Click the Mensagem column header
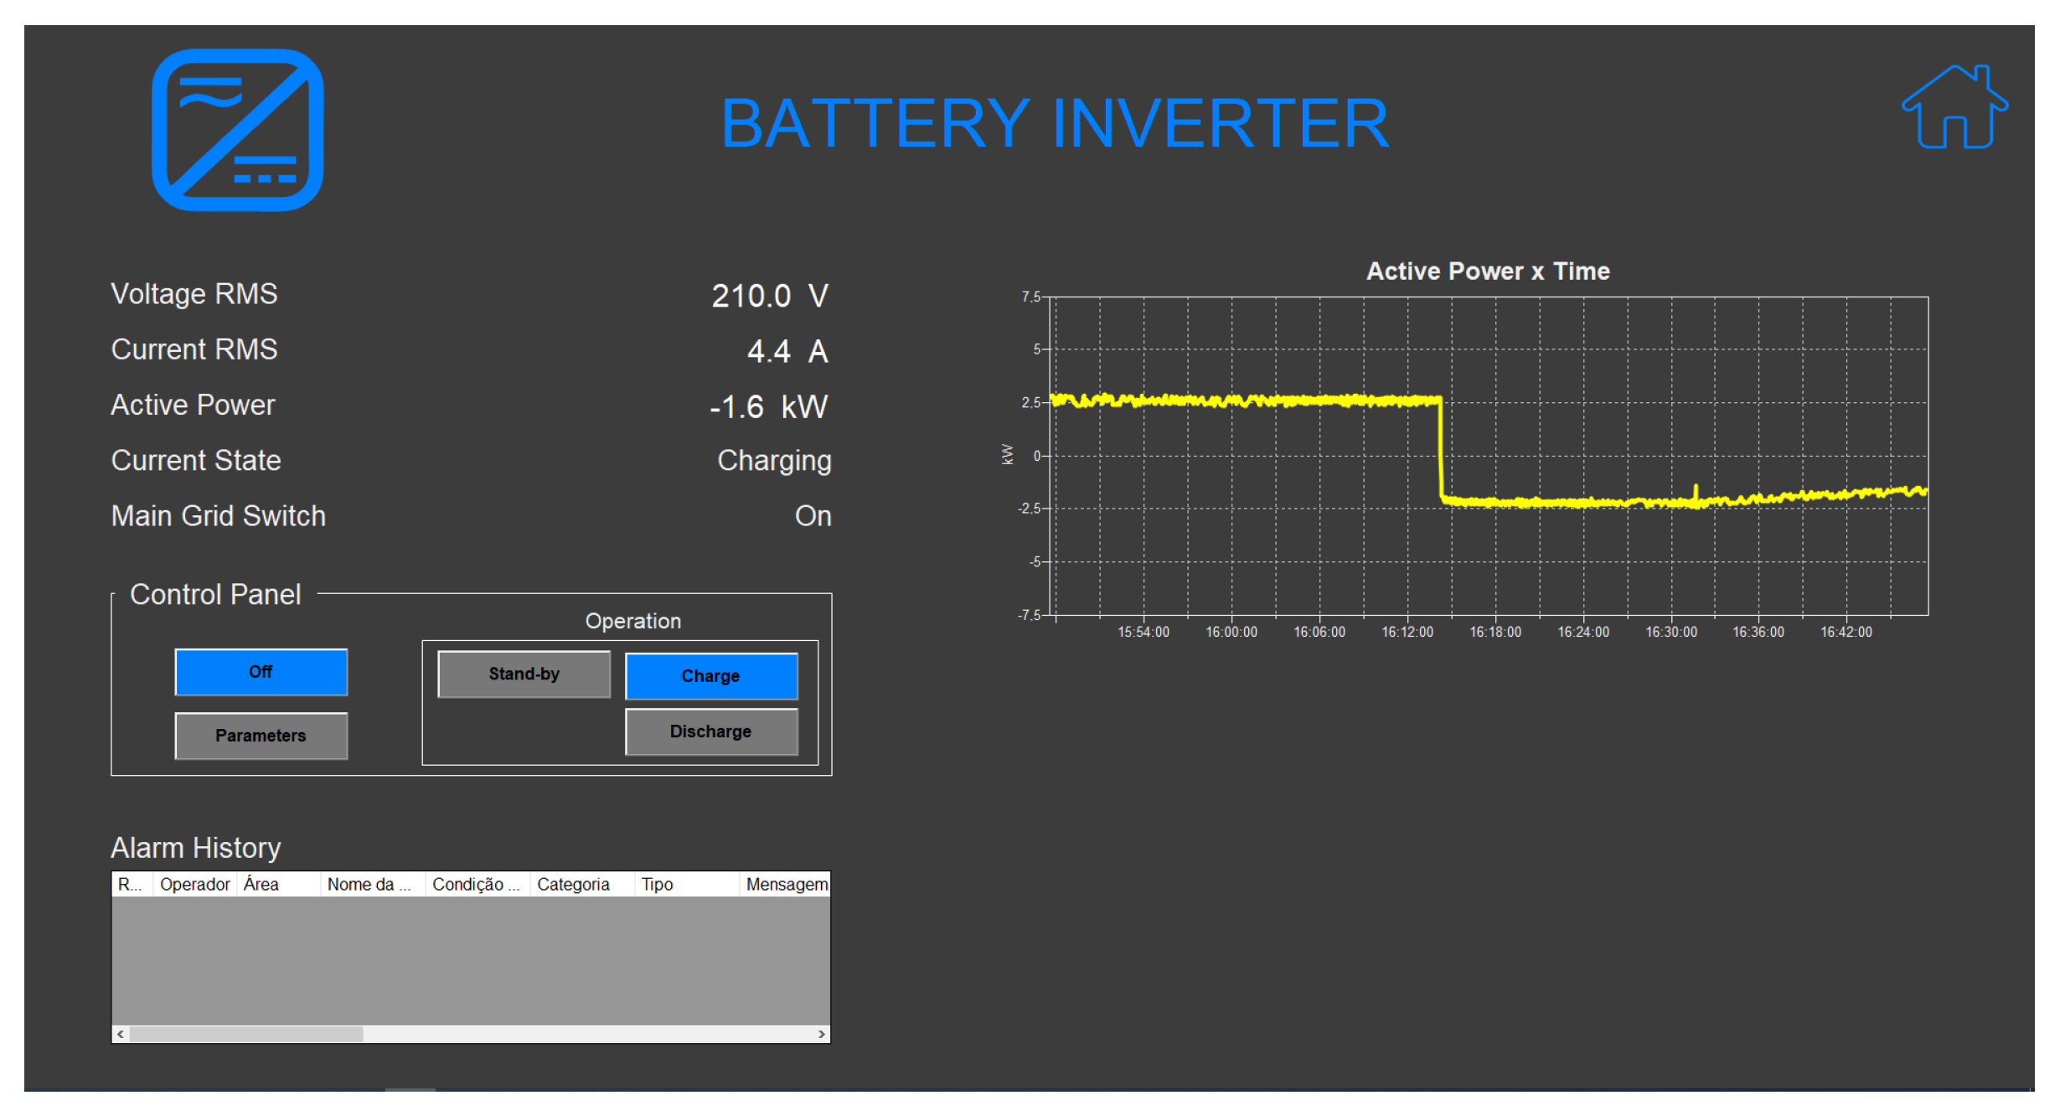 (786, 885)
